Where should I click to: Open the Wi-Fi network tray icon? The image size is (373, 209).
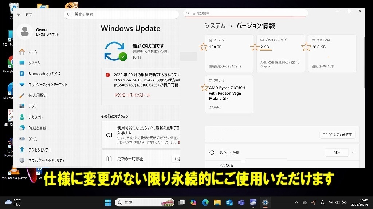pyautogui.click(x=331, y=202)
